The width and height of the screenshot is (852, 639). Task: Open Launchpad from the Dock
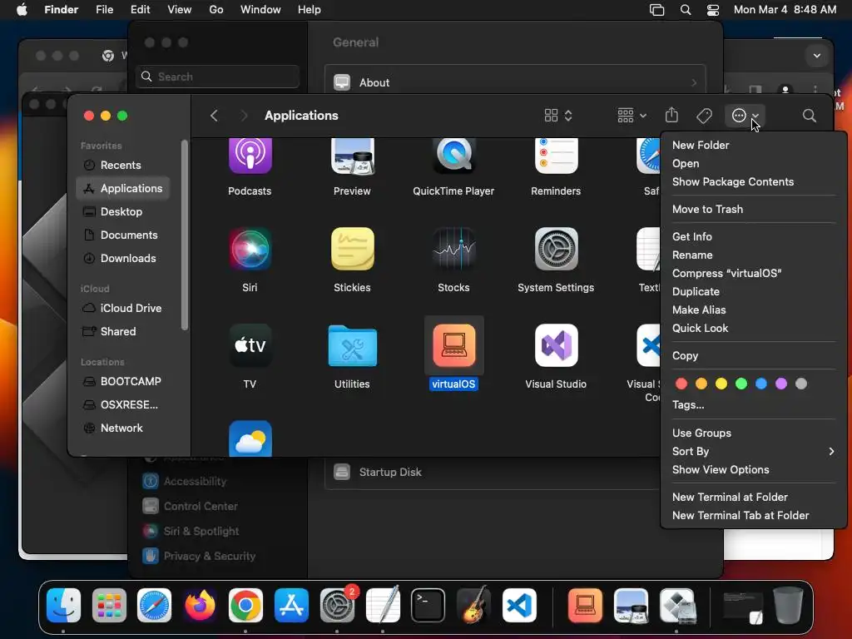[109, 605]
